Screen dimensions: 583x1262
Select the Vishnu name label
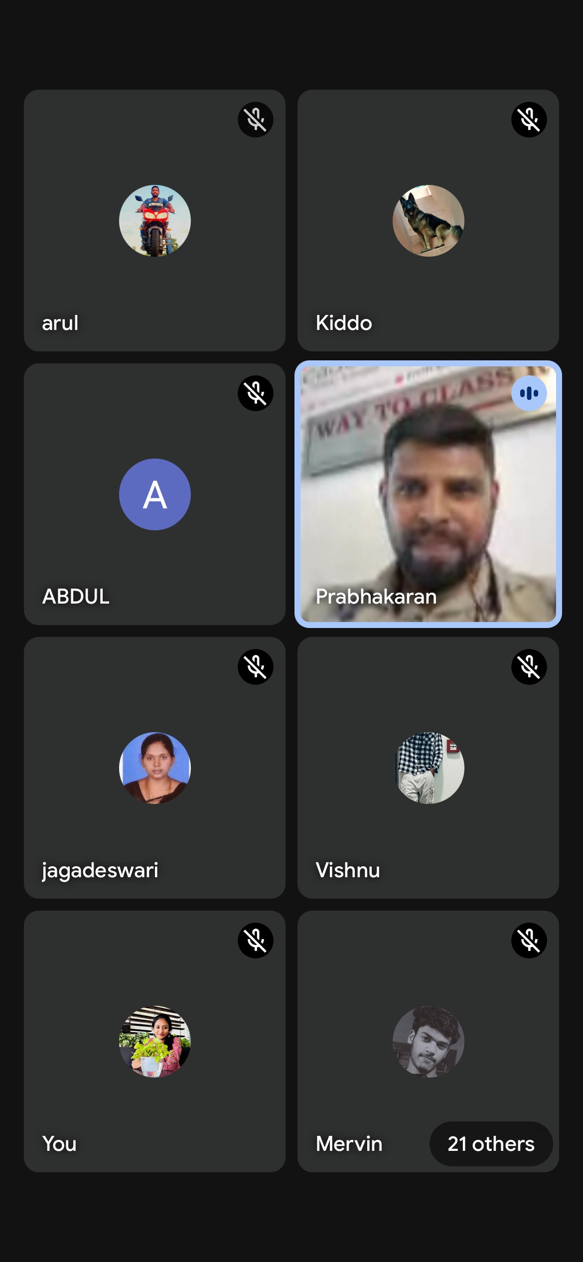tap(348, 870)
